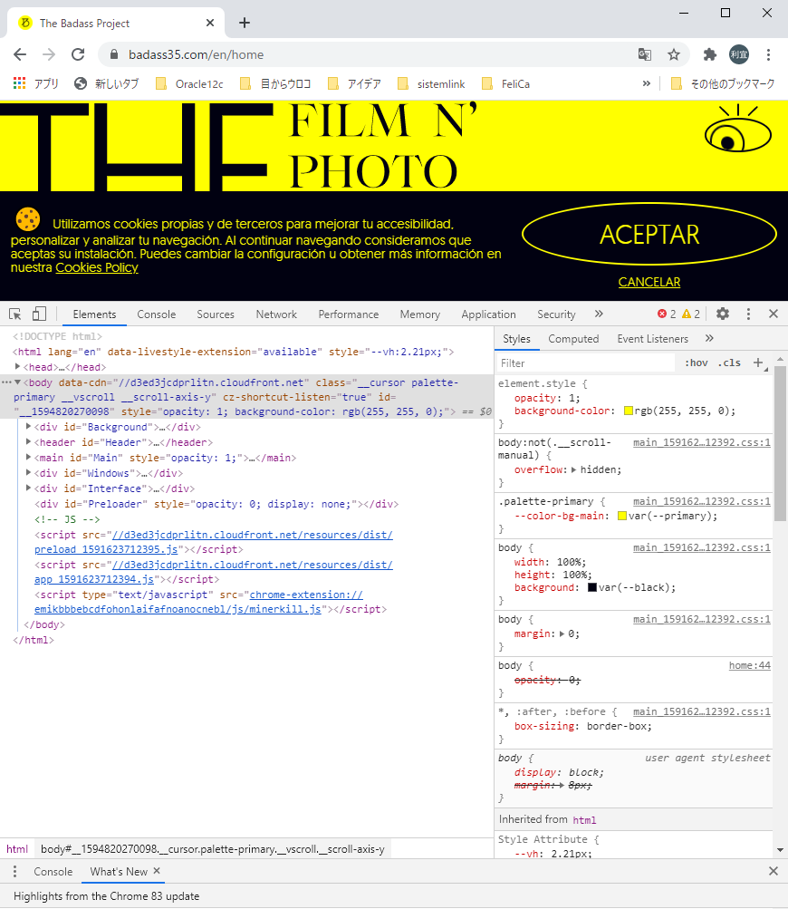The height and width of the screenshot is (909, 788).
Task: Close The Badass Project tab
Action: (x=210, y=23)
